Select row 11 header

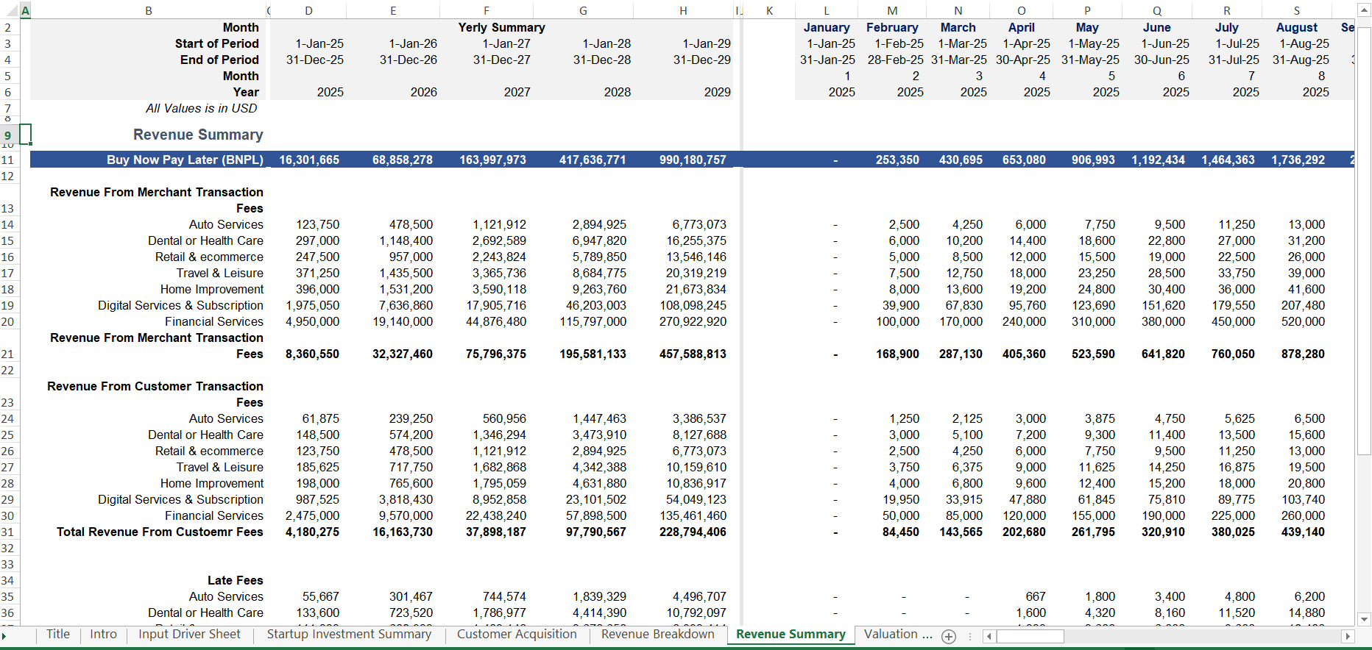9,160
